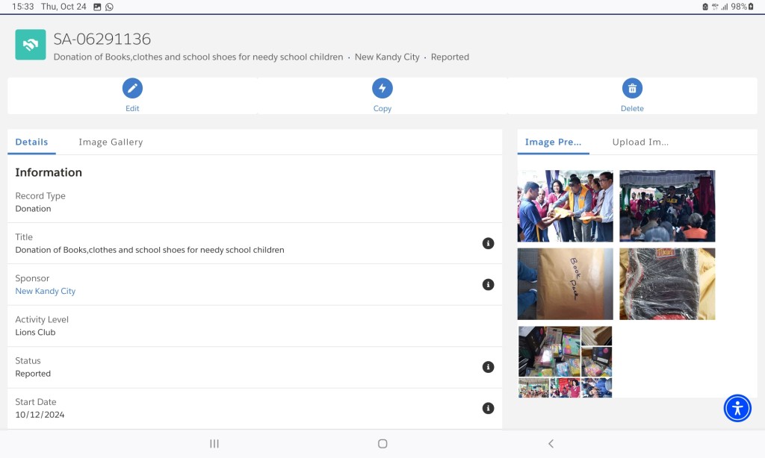Tap the Copy label under the bolt
765x458 pixels.
(382, 108)
